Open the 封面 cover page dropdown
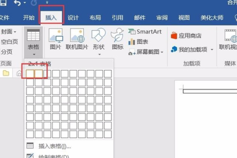Screen dimensions: 237x158 8,32
